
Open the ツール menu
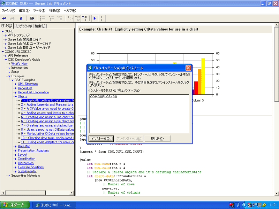pos(39,11)
